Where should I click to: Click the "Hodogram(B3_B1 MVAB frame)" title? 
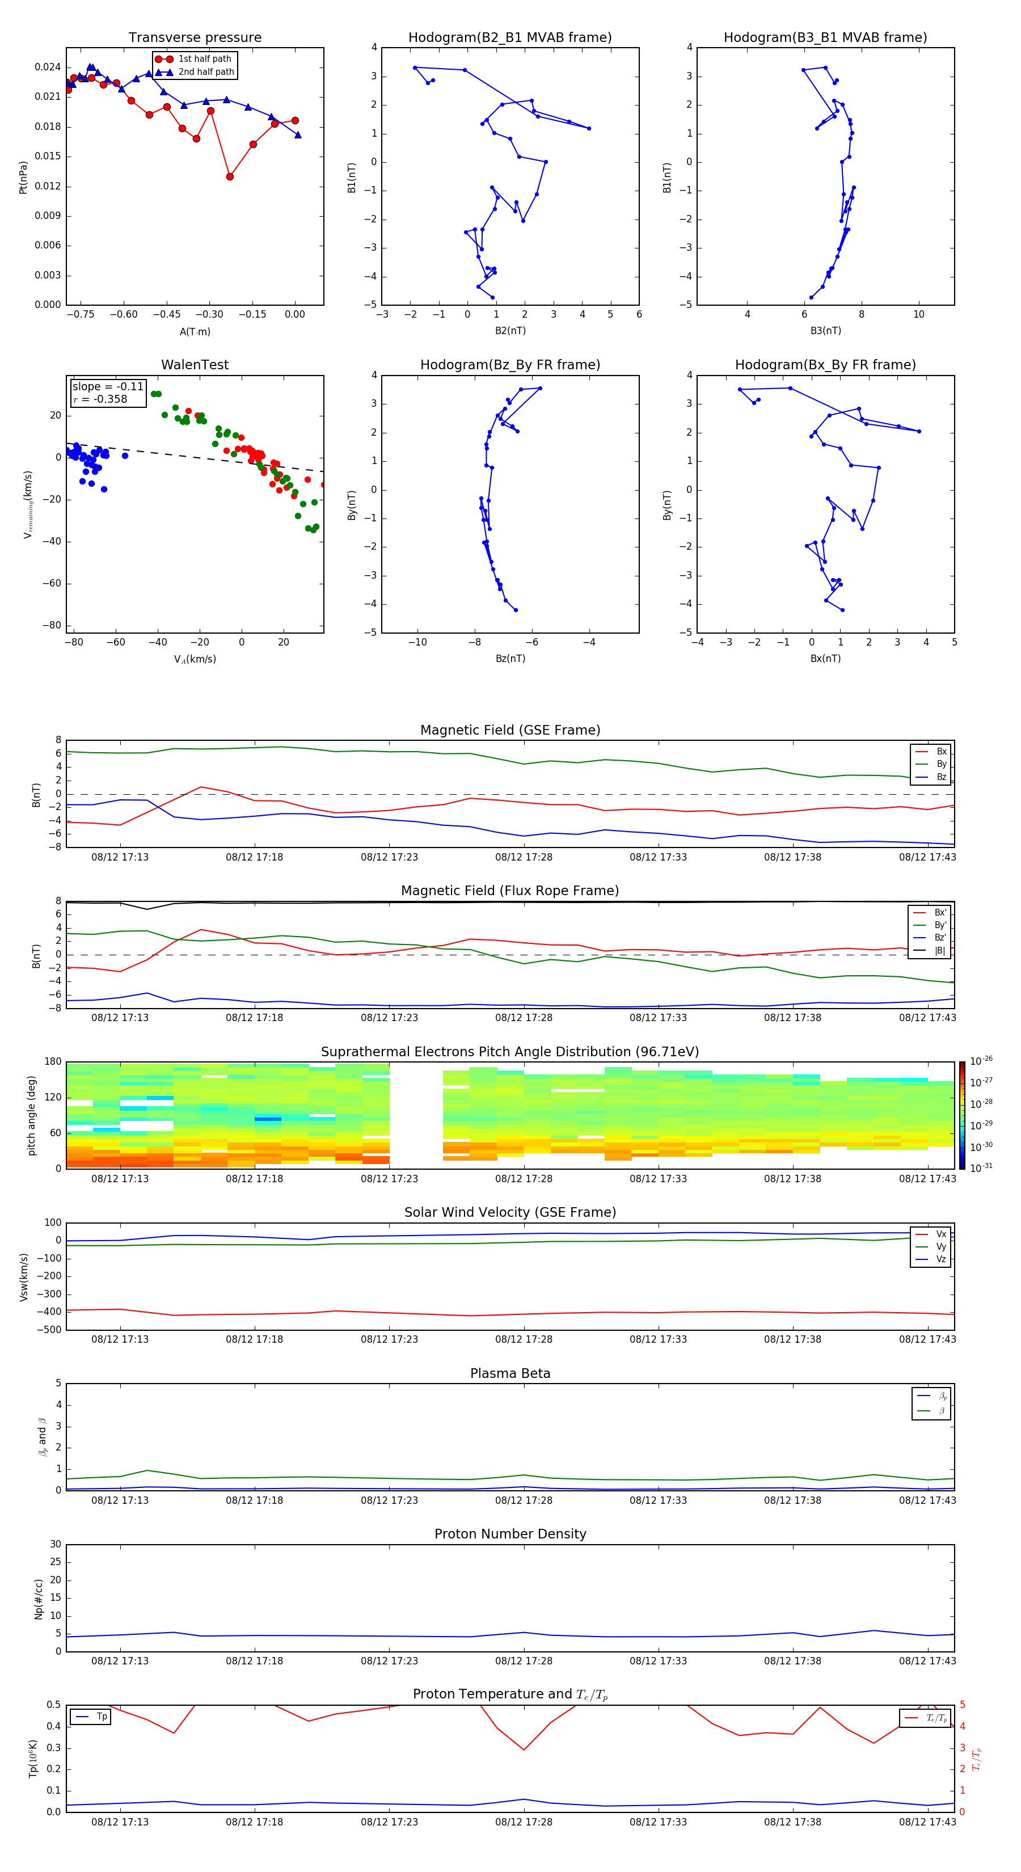pos(825,37)
